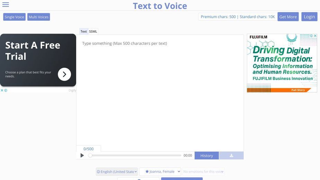Switch to Single Voice mode

pos(14,17)
